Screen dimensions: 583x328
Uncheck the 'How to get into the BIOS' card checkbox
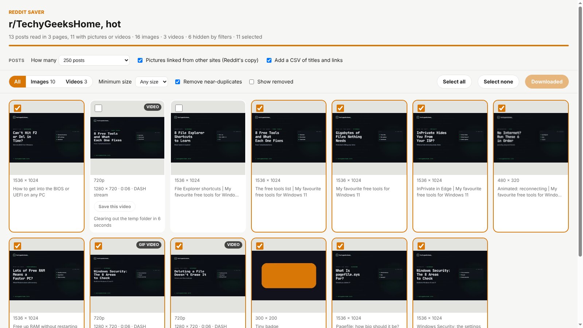coord(17,108)
